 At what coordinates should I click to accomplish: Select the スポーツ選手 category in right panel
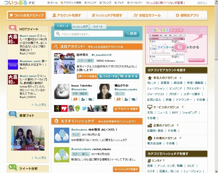click(192, 94)
